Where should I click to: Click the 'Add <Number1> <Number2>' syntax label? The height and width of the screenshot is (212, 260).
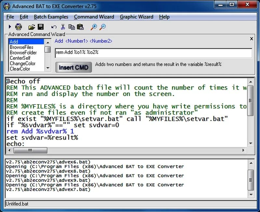84,41
